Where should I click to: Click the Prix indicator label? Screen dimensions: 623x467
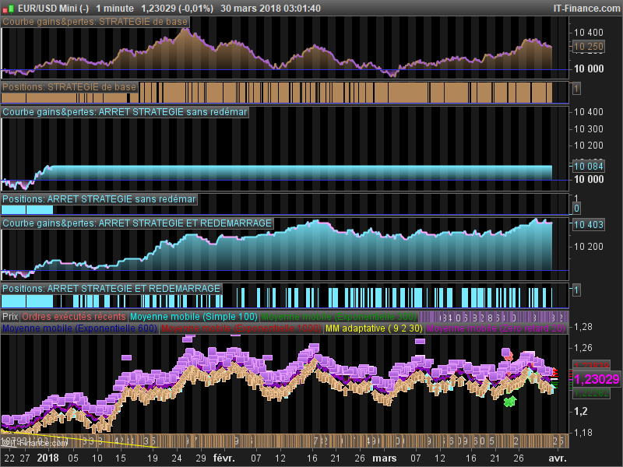pos(10,317)
